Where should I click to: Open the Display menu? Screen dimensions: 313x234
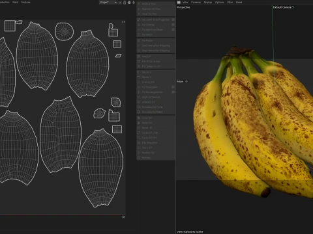click(x=208, y=3)
